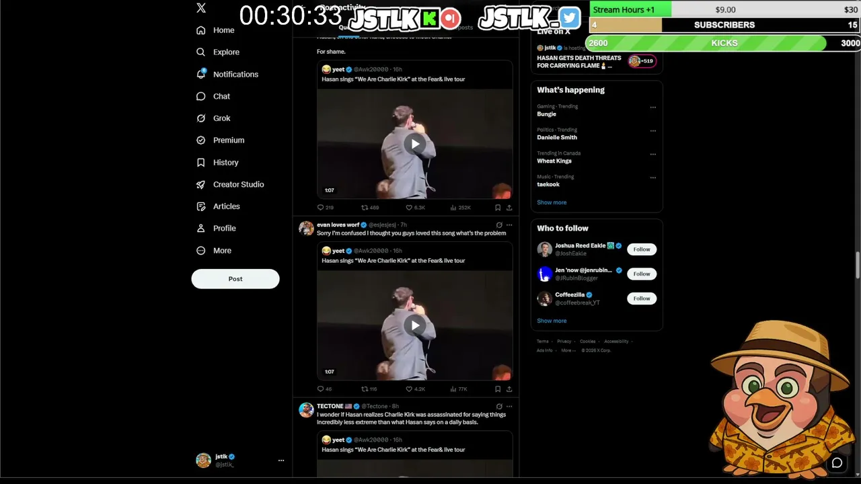
Task: Select the taekook trending topic
Action: point(548,185)
